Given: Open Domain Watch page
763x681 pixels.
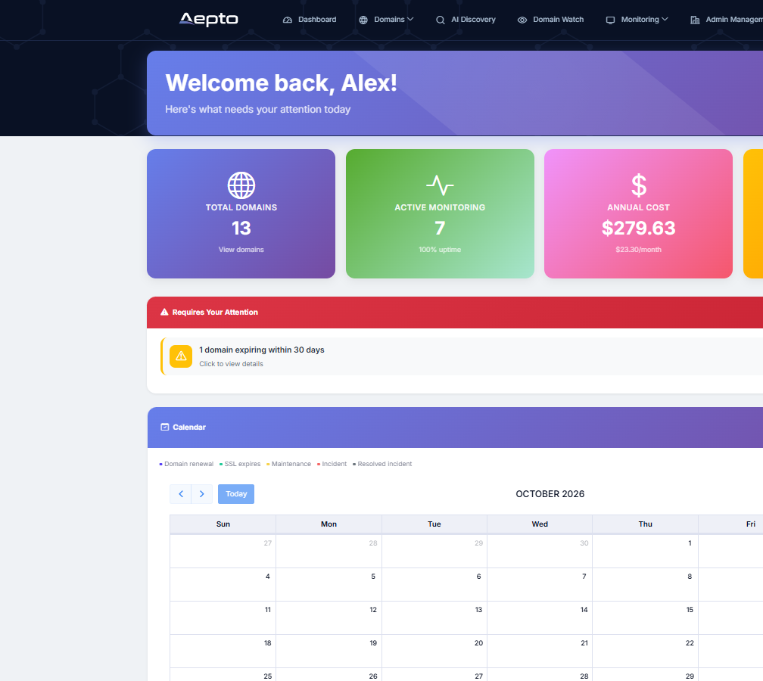Looking at the screenshot, I should (x=550, y=20).
